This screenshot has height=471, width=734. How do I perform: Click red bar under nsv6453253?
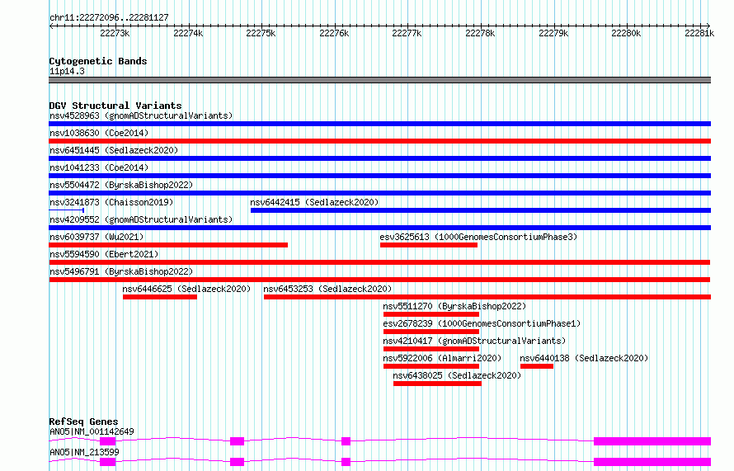487,297
